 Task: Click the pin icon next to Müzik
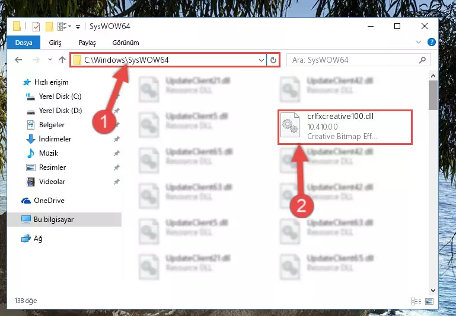(x=117, y=153)
